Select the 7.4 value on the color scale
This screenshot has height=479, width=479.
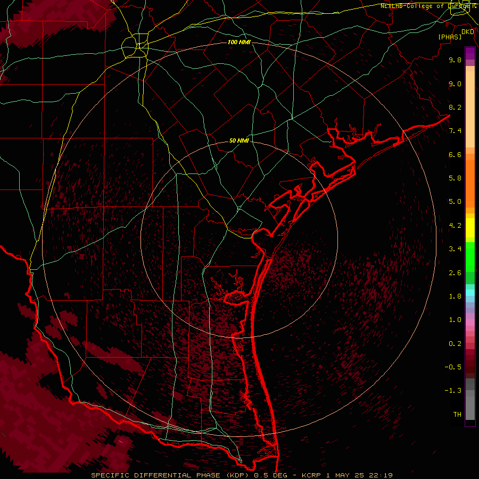pyautogui.click(x=455, y=131)
